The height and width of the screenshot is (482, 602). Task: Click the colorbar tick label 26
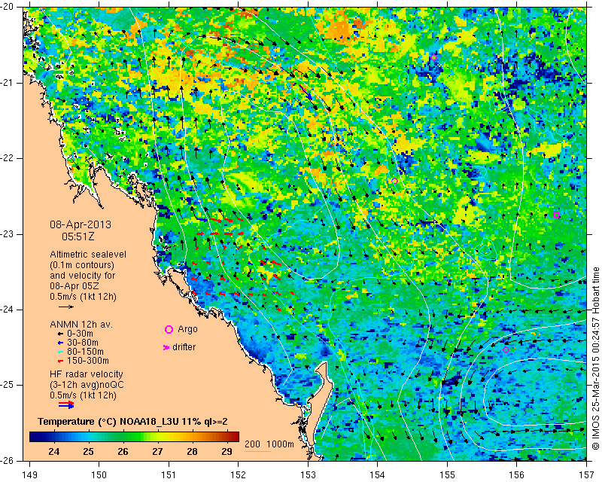pos(123,451)
